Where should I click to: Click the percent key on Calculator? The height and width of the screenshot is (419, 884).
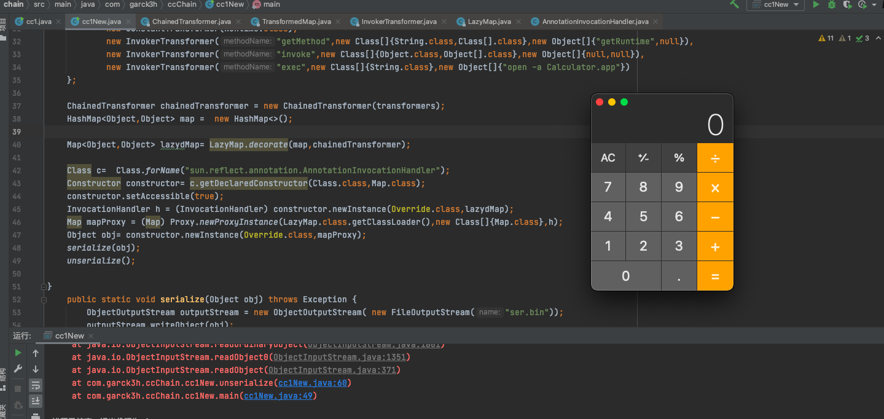[679, 158]
